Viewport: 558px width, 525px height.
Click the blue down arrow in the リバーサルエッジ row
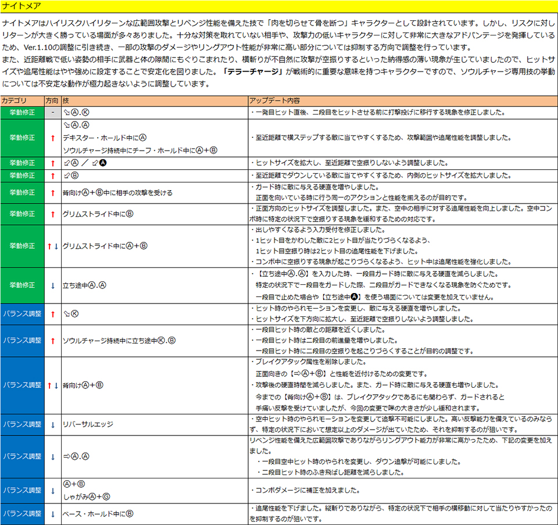pos(52,424)
